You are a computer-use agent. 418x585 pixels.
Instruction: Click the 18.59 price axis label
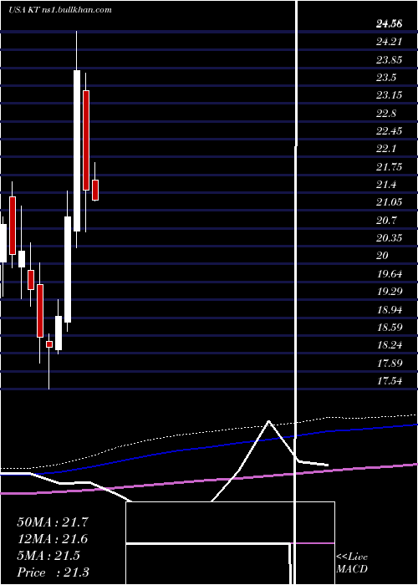(389, 328)
